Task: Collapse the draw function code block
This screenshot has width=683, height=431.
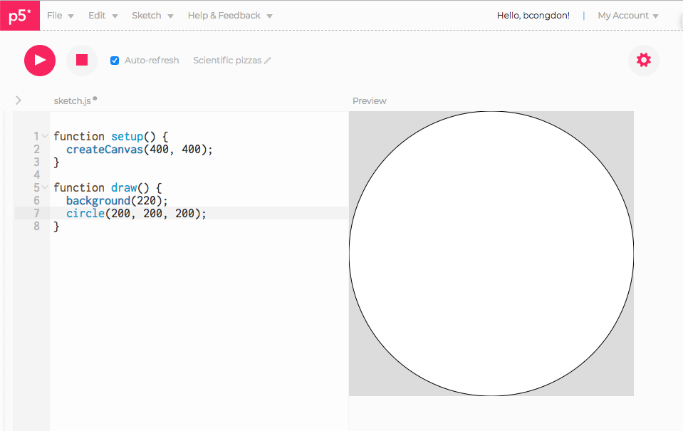Action: [x=44, y=187]
